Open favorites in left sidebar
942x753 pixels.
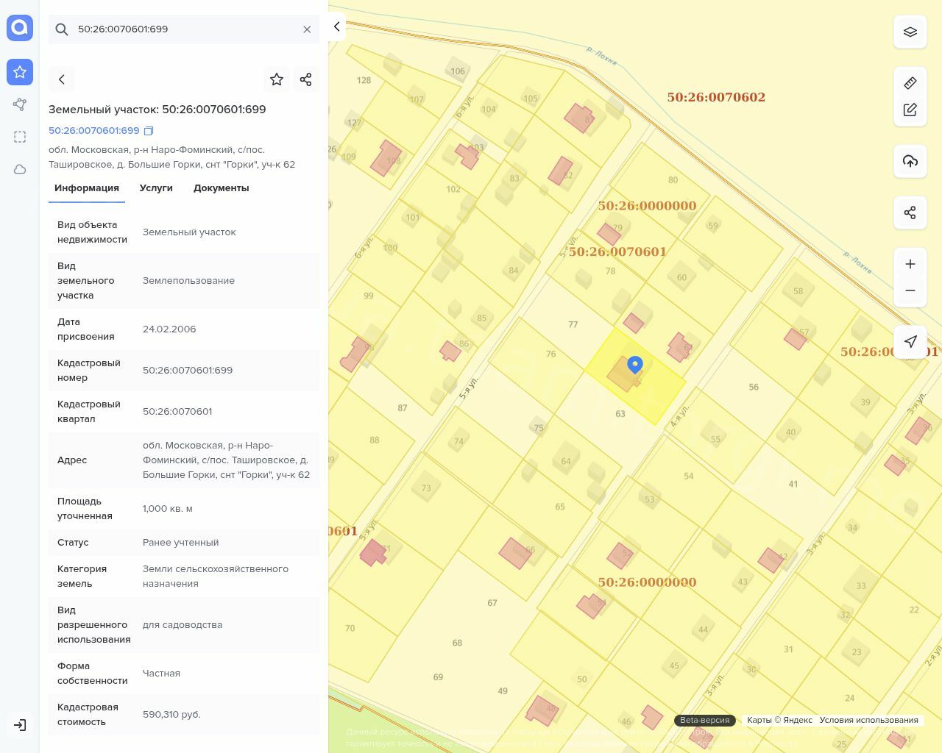point(20,72)
